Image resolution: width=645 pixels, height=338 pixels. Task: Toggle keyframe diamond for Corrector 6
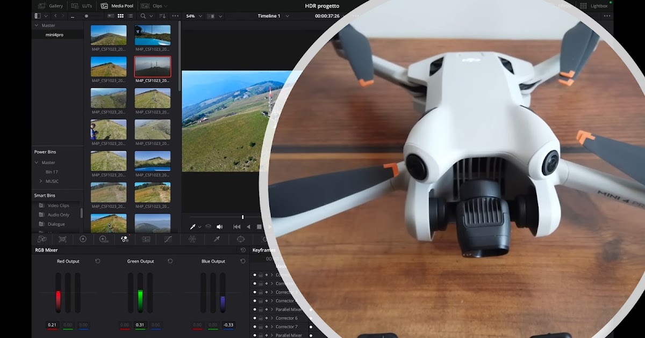[x=266, y=318]
